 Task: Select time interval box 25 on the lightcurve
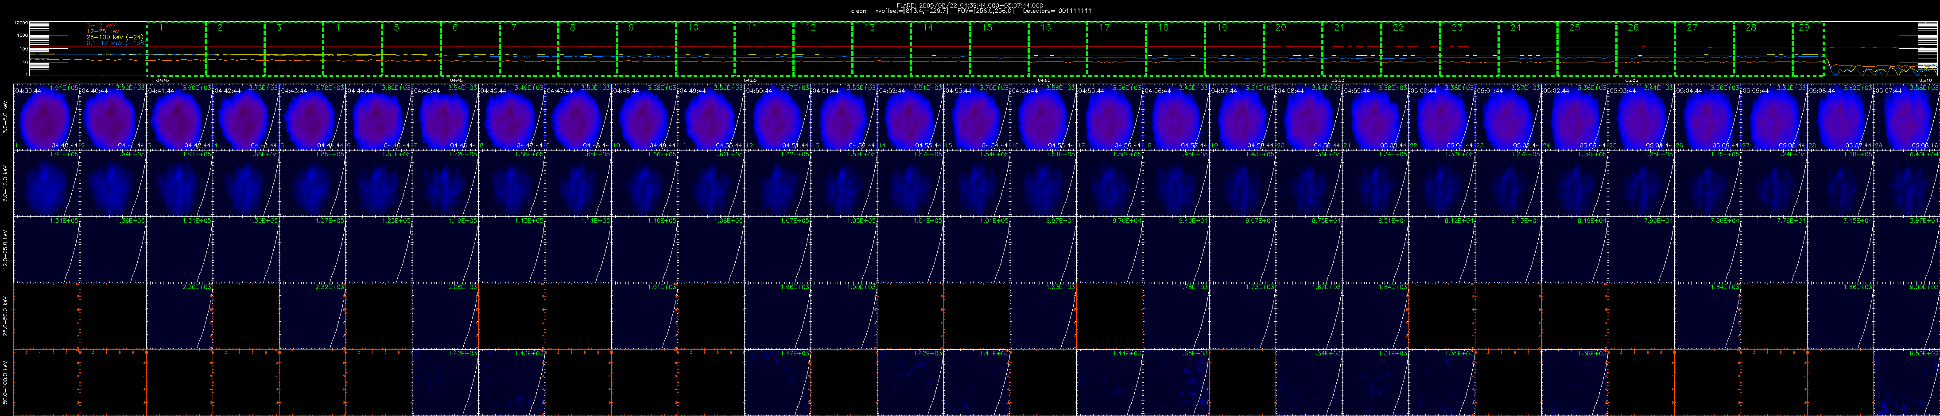click(1586, 49)
